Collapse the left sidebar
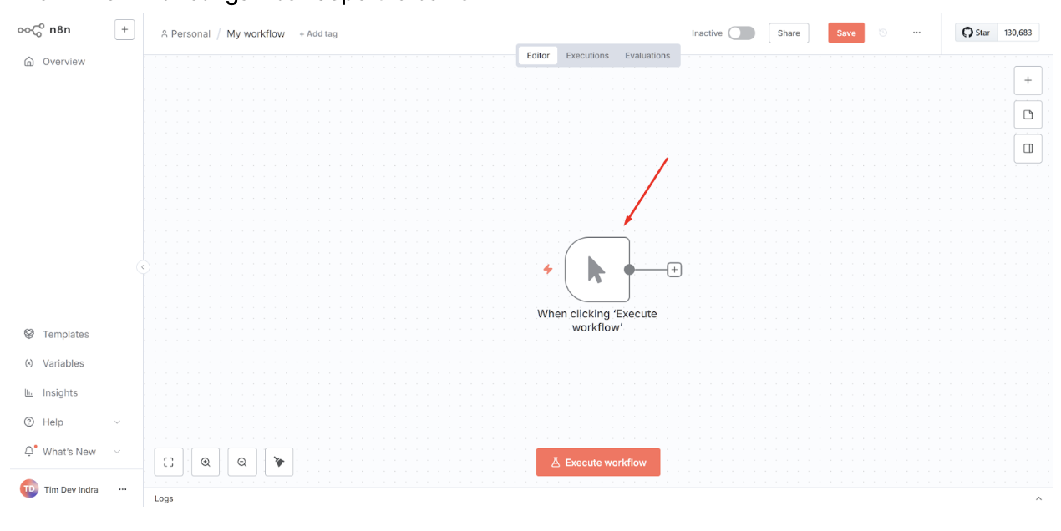The width and height of the screenshot is (1061, 531). pos(143,267)
